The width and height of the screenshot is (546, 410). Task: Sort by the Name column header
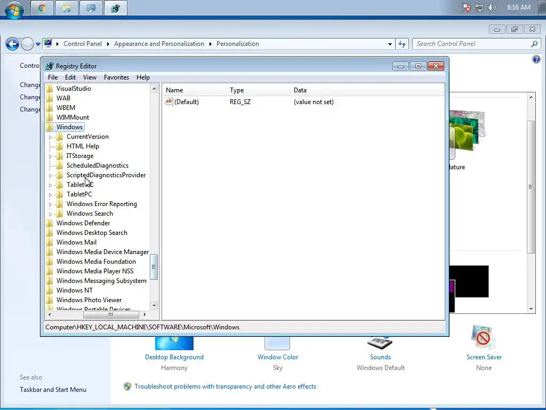point(194,90)
